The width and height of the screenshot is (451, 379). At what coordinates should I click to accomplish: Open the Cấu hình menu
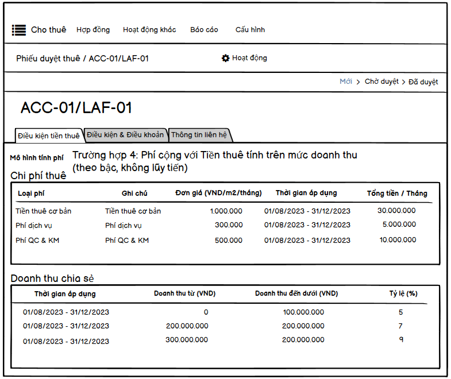pyautogui.click(x=250, y=30)
